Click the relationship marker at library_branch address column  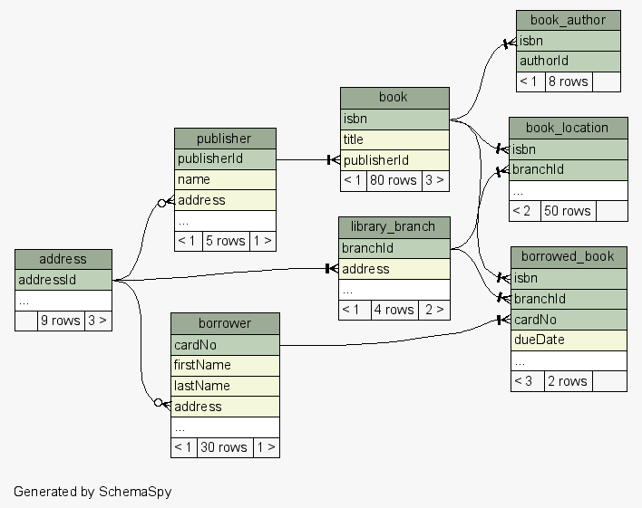coord(331,268)
